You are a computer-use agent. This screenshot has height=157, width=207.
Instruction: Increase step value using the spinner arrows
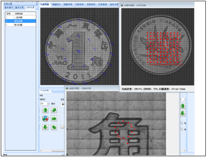point(48,103)
